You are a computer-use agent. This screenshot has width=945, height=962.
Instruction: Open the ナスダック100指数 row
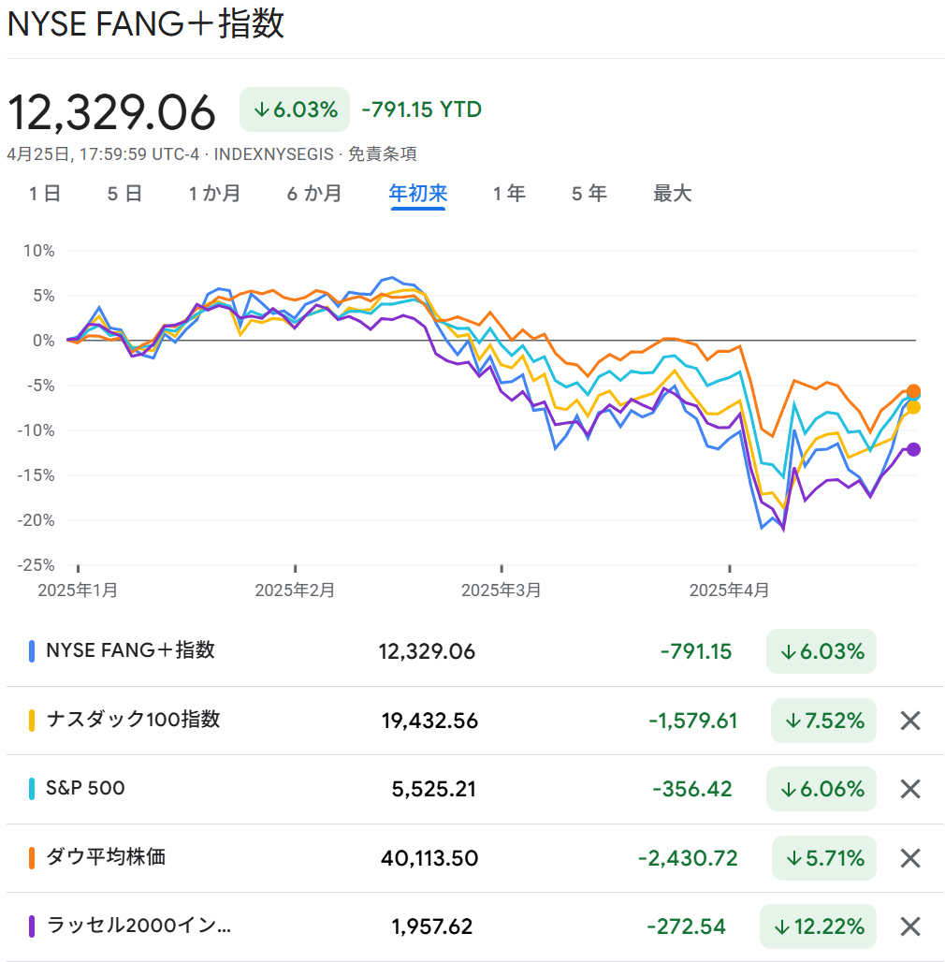133,720
